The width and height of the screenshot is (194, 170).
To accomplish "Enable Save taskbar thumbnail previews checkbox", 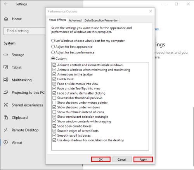I will click(54, 98).
